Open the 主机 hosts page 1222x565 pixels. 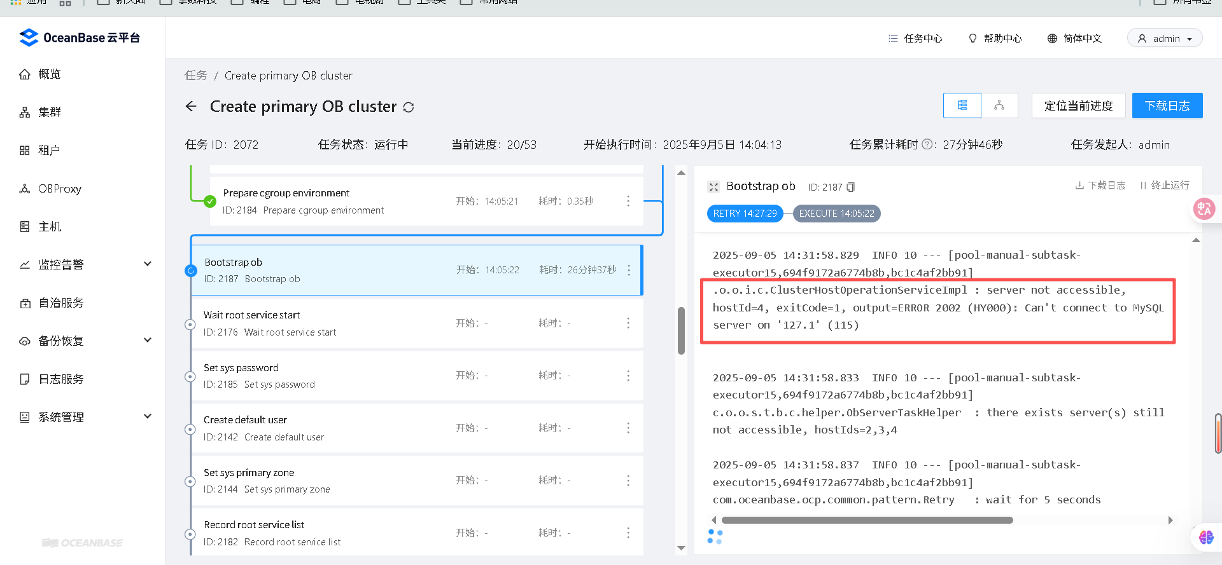tap(50, 227)
